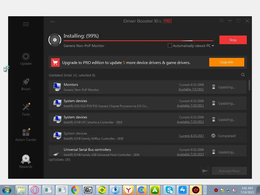Click the ICH9 SMBus Controller device icon

coord(57,136)
